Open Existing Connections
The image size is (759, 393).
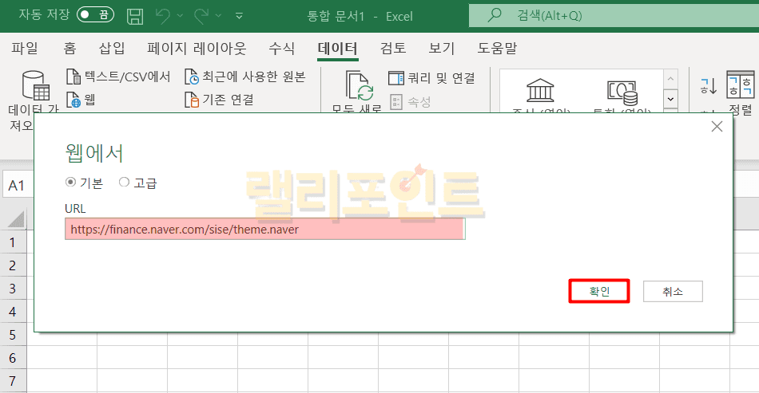click(x=192, y=100)
